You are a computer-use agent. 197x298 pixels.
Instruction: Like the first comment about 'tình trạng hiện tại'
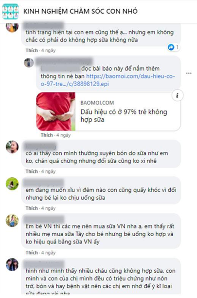tap(32, 50)
